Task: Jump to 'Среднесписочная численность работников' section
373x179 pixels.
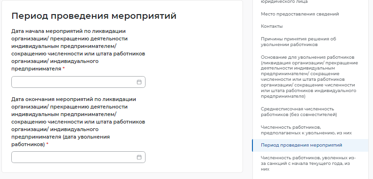Action: pos(299,112)
